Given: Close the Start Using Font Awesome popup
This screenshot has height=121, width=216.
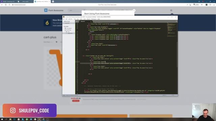Looking at the screenshot, I should pos(134,10).
